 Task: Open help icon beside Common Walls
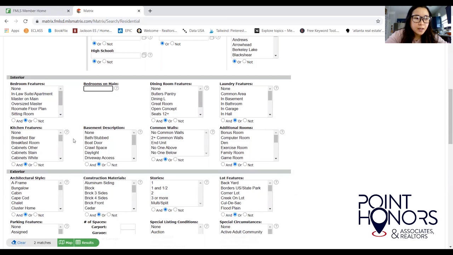click(x=212, y=132)
